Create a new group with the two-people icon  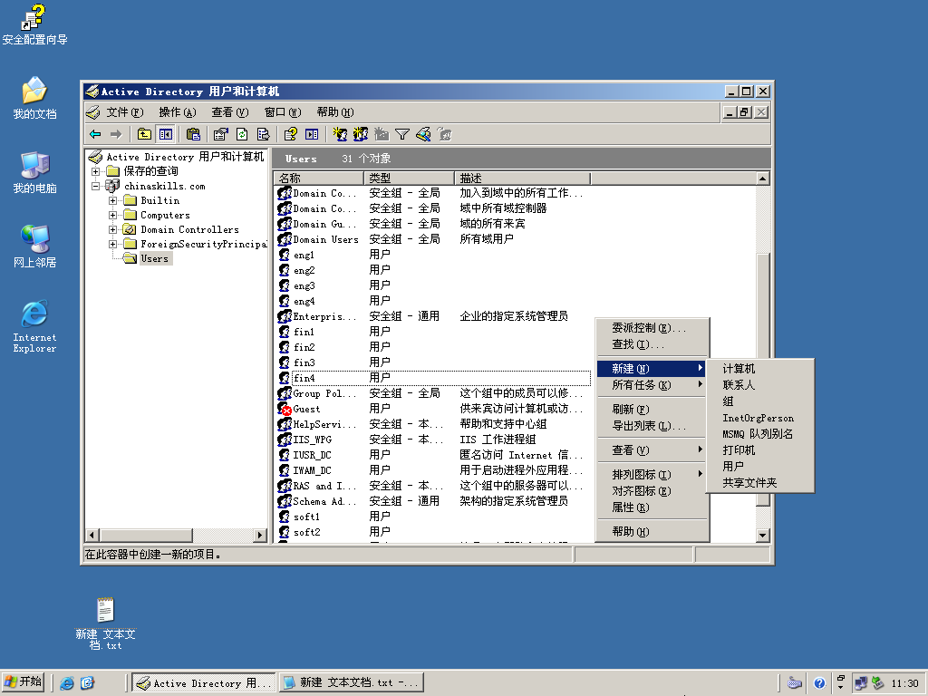click(x=361, y=134)
